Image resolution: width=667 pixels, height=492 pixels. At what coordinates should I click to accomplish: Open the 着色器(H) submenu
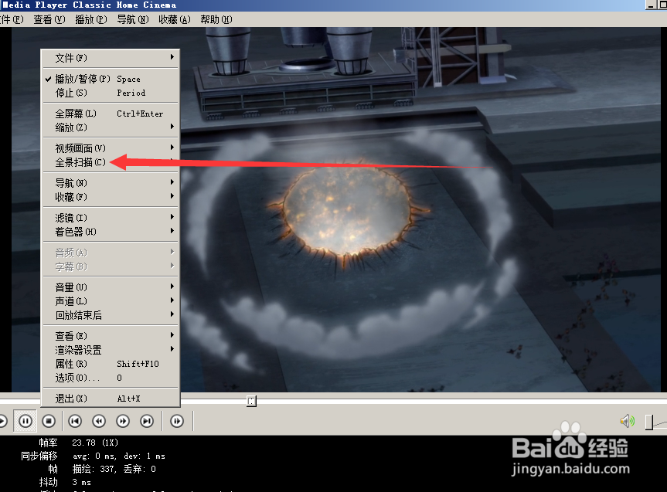click(x=111, y=232)
